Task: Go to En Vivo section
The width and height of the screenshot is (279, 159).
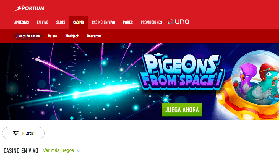Action: [x=43, y=22]
